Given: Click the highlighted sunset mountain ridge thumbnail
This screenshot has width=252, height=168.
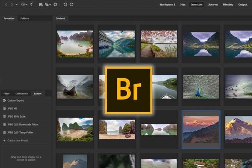Looking at the screenshot, I should point(201,130).
